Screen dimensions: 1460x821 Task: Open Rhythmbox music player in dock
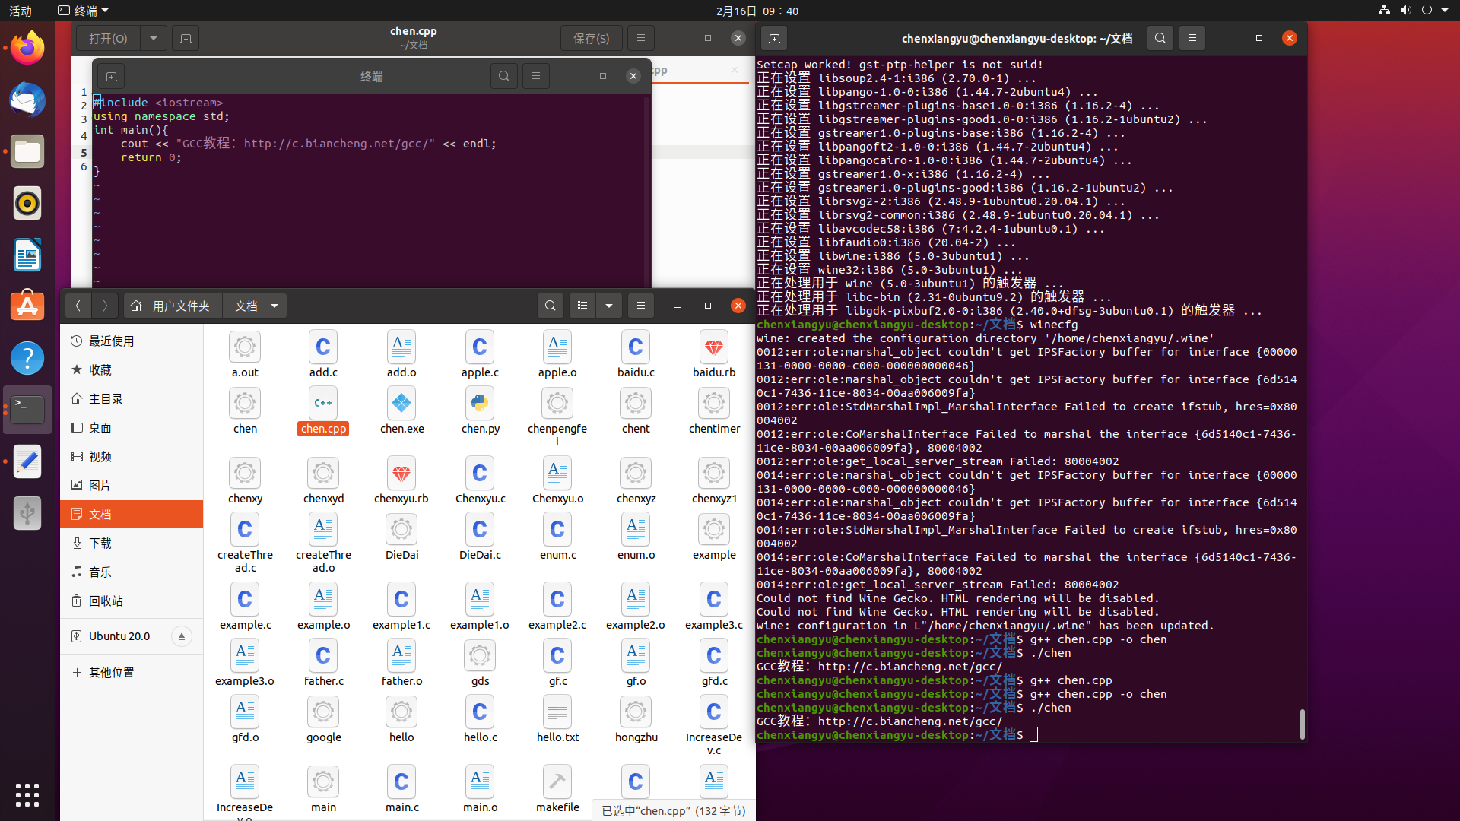(27, 203)
